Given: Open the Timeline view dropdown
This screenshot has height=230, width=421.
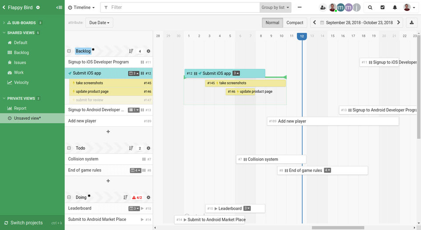Looking at the screenshot, I should tap(82, 7).
